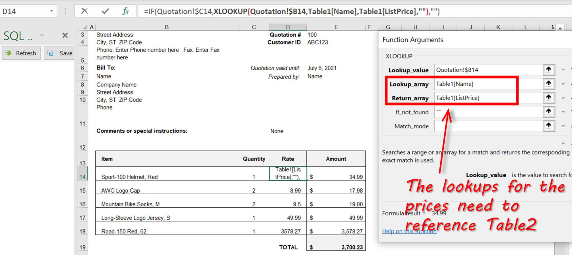Image resolution: width=581 pixels, height=255 pixels.
Task: Close the SQL task pane
Action: click(x=65, y=35)
